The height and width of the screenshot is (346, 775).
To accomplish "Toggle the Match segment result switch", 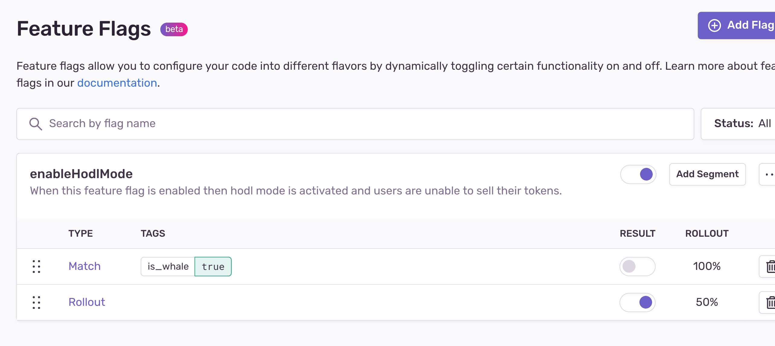I will click(638, 266).
